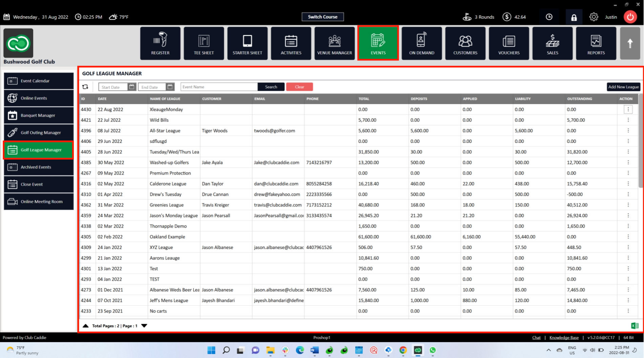Open settings gear in top bar
Viewport: 644px width, 358px height.
click(x=593, y=17)
